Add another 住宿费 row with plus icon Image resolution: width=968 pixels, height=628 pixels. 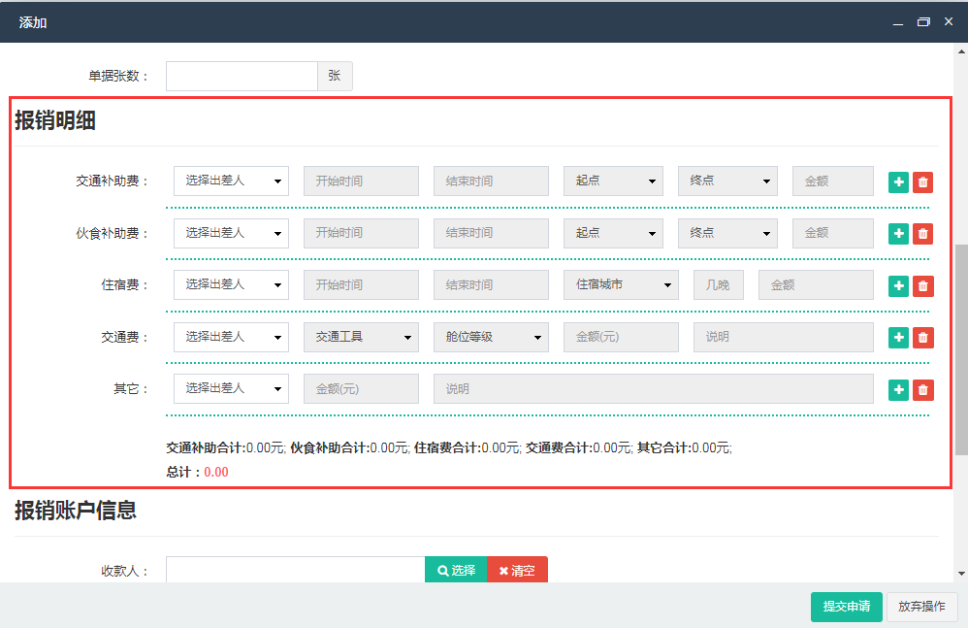898,286
